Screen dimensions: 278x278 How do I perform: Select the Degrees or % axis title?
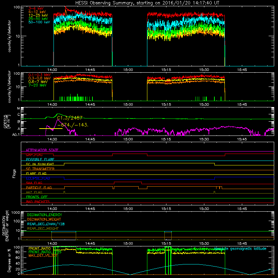pos(9,260)
